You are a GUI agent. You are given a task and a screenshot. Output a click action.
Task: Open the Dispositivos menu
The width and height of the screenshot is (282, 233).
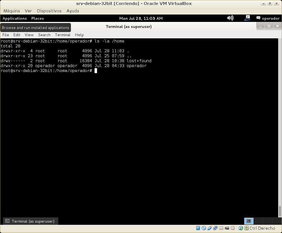pyautogui.click(x=49, y=11)
